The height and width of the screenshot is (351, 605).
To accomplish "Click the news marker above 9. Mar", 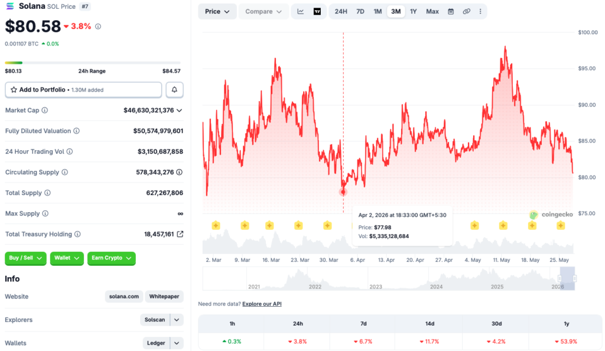I will point(245,225).
